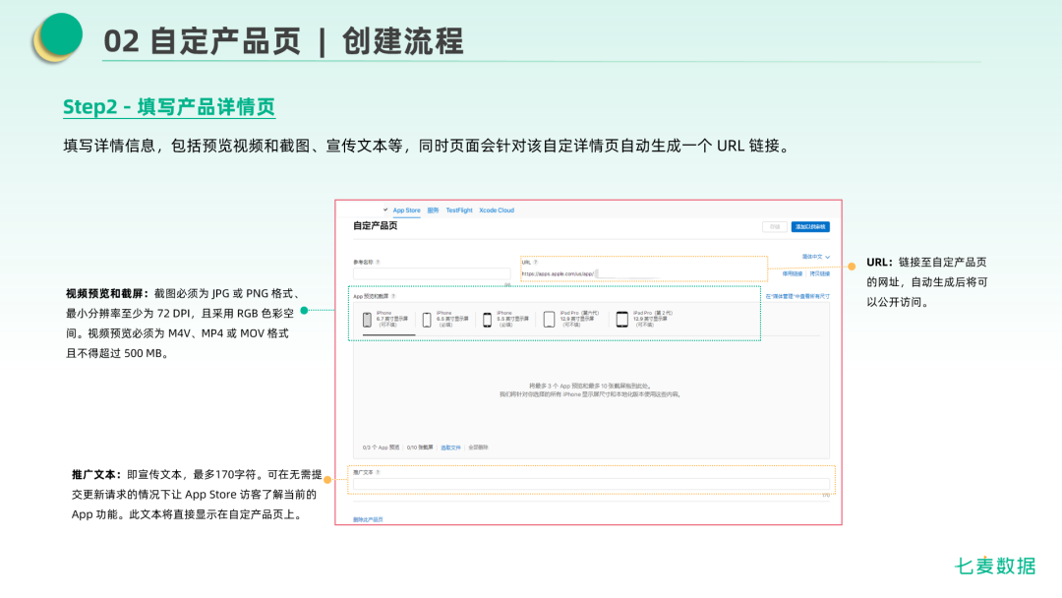
Task: Click the blue 添加以供审核 button
Action: click(810, 227)
